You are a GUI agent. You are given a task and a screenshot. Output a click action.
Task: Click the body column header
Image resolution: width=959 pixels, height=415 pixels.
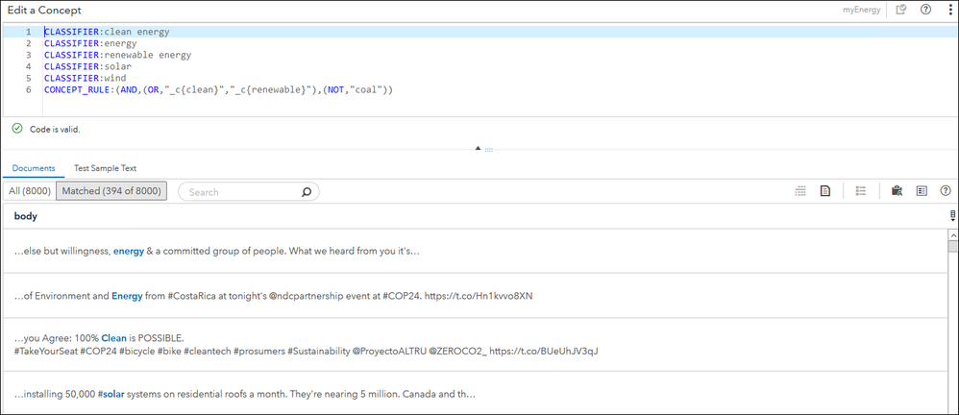click(x=26, y=216)
